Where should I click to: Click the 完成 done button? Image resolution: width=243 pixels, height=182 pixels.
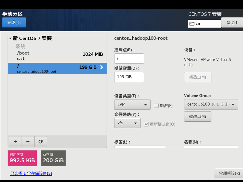coord(14,22)
